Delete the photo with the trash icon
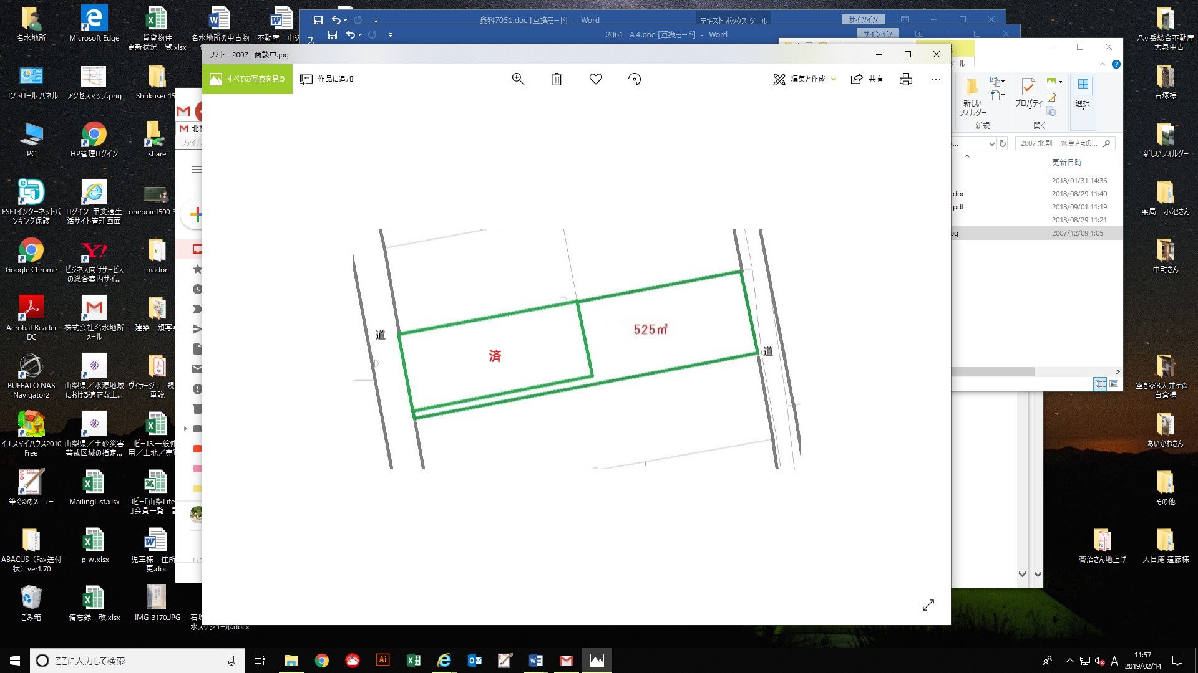This screenshot has width=1198, height=673. tap(557, 79)
